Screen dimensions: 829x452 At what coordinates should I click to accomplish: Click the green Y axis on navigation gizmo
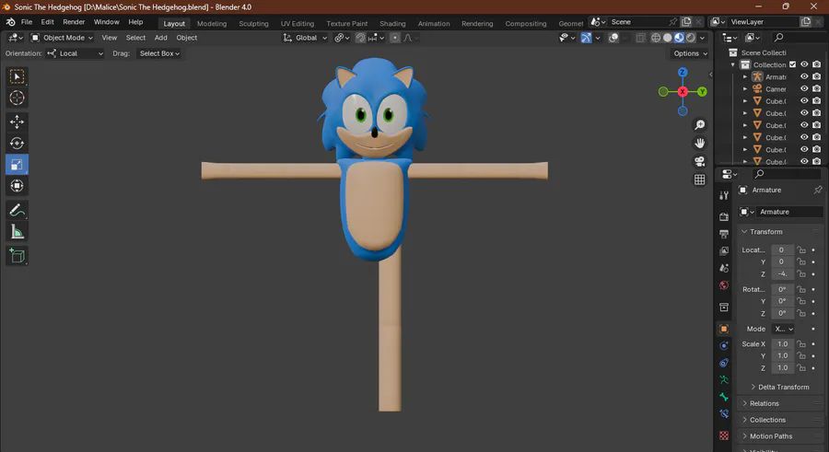point(702,91)
